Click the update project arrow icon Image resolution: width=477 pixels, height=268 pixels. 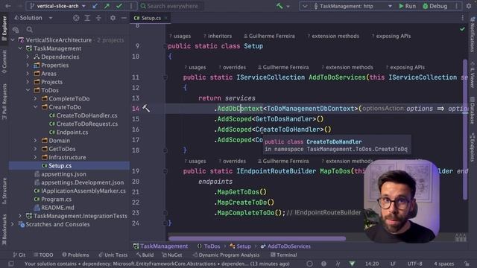(x=95, y=6)
